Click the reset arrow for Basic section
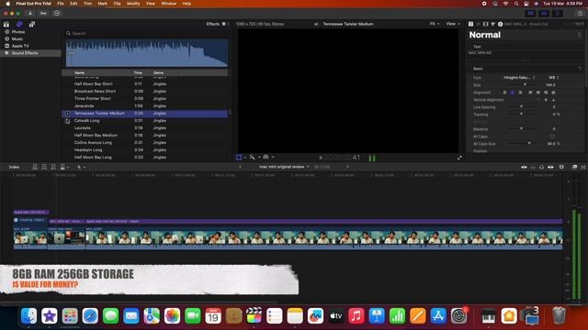588x330 pixels. click(x=580, y=69)
